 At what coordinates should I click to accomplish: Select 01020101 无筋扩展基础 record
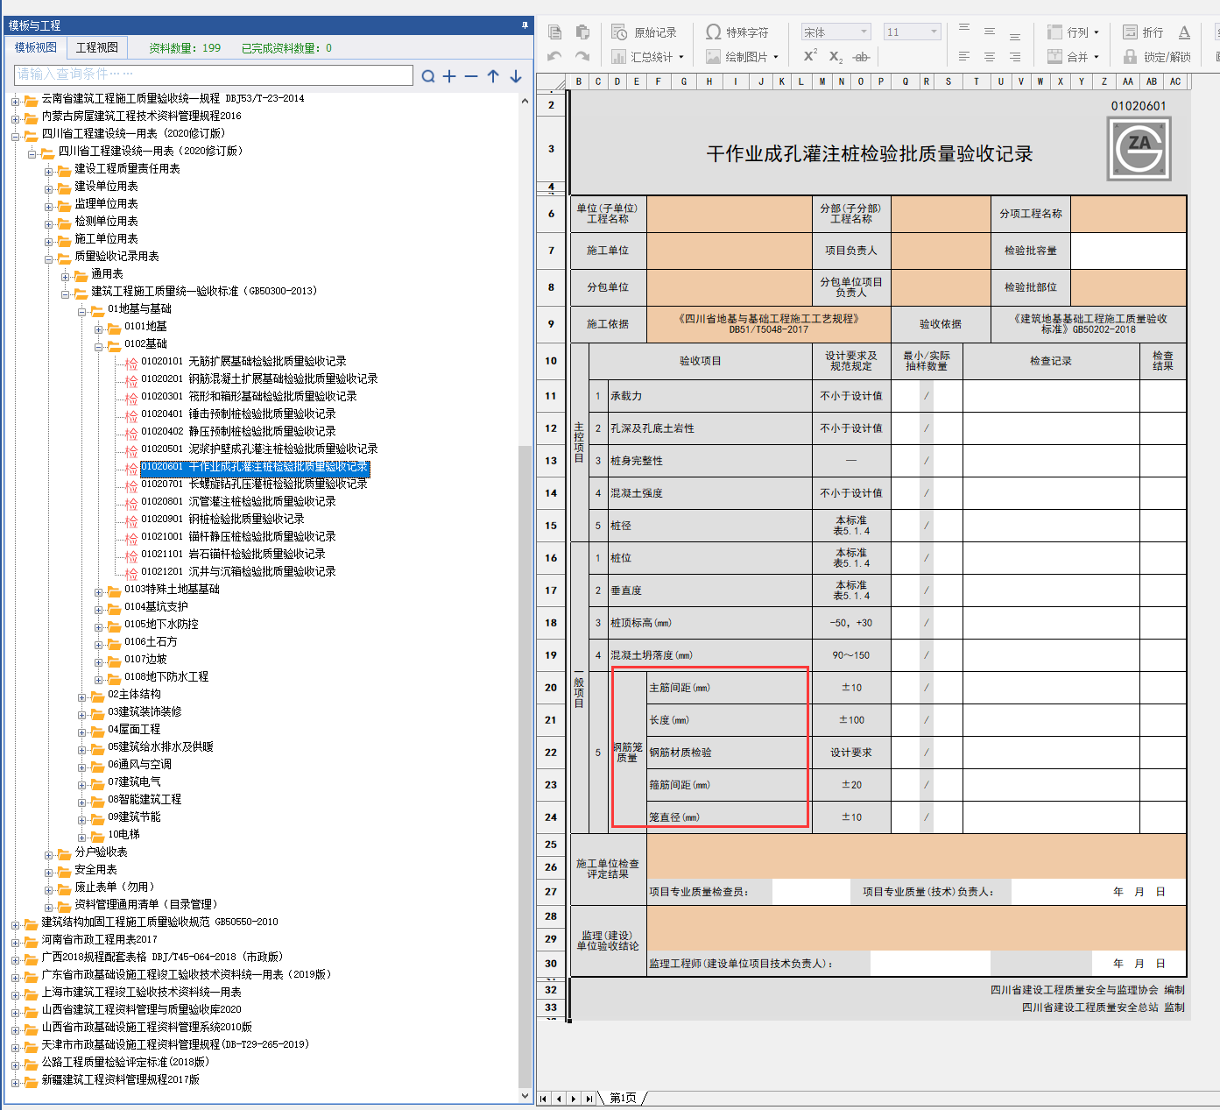pyautogui.click(x=243, y=361)
